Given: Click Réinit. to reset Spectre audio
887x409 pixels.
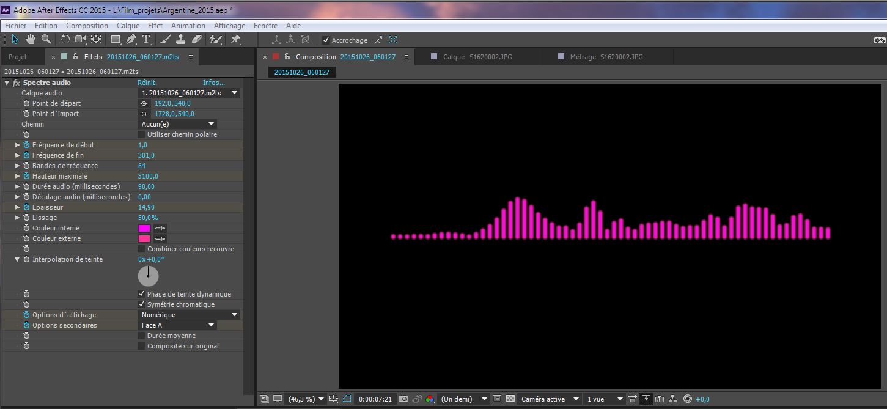Looking at the screenshot, I should tap(147, 83).
